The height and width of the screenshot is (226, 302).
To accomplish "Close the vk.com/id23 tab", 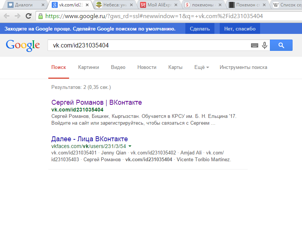I will [x=87, y=5].
